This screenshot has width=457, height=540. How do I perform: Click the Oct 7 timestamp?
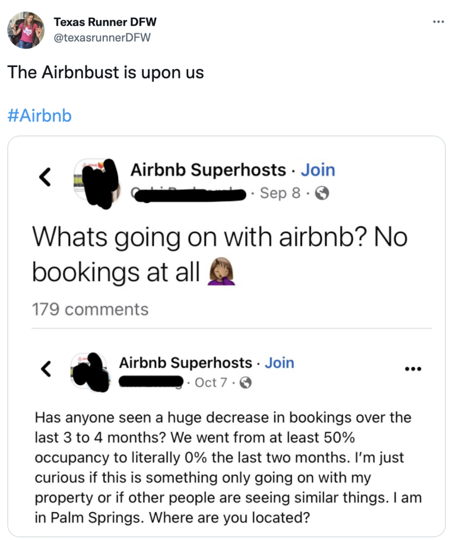(213, 383)
